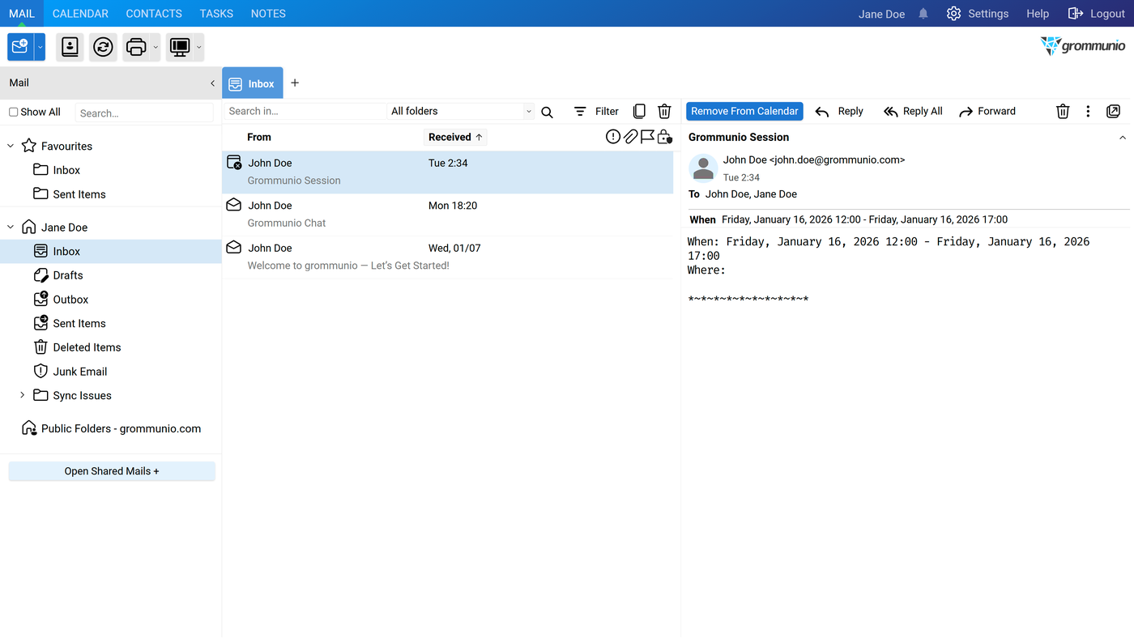1134x638 pixels.
Task: Toggle the Show All checkbox
Action: coord(13,112)
